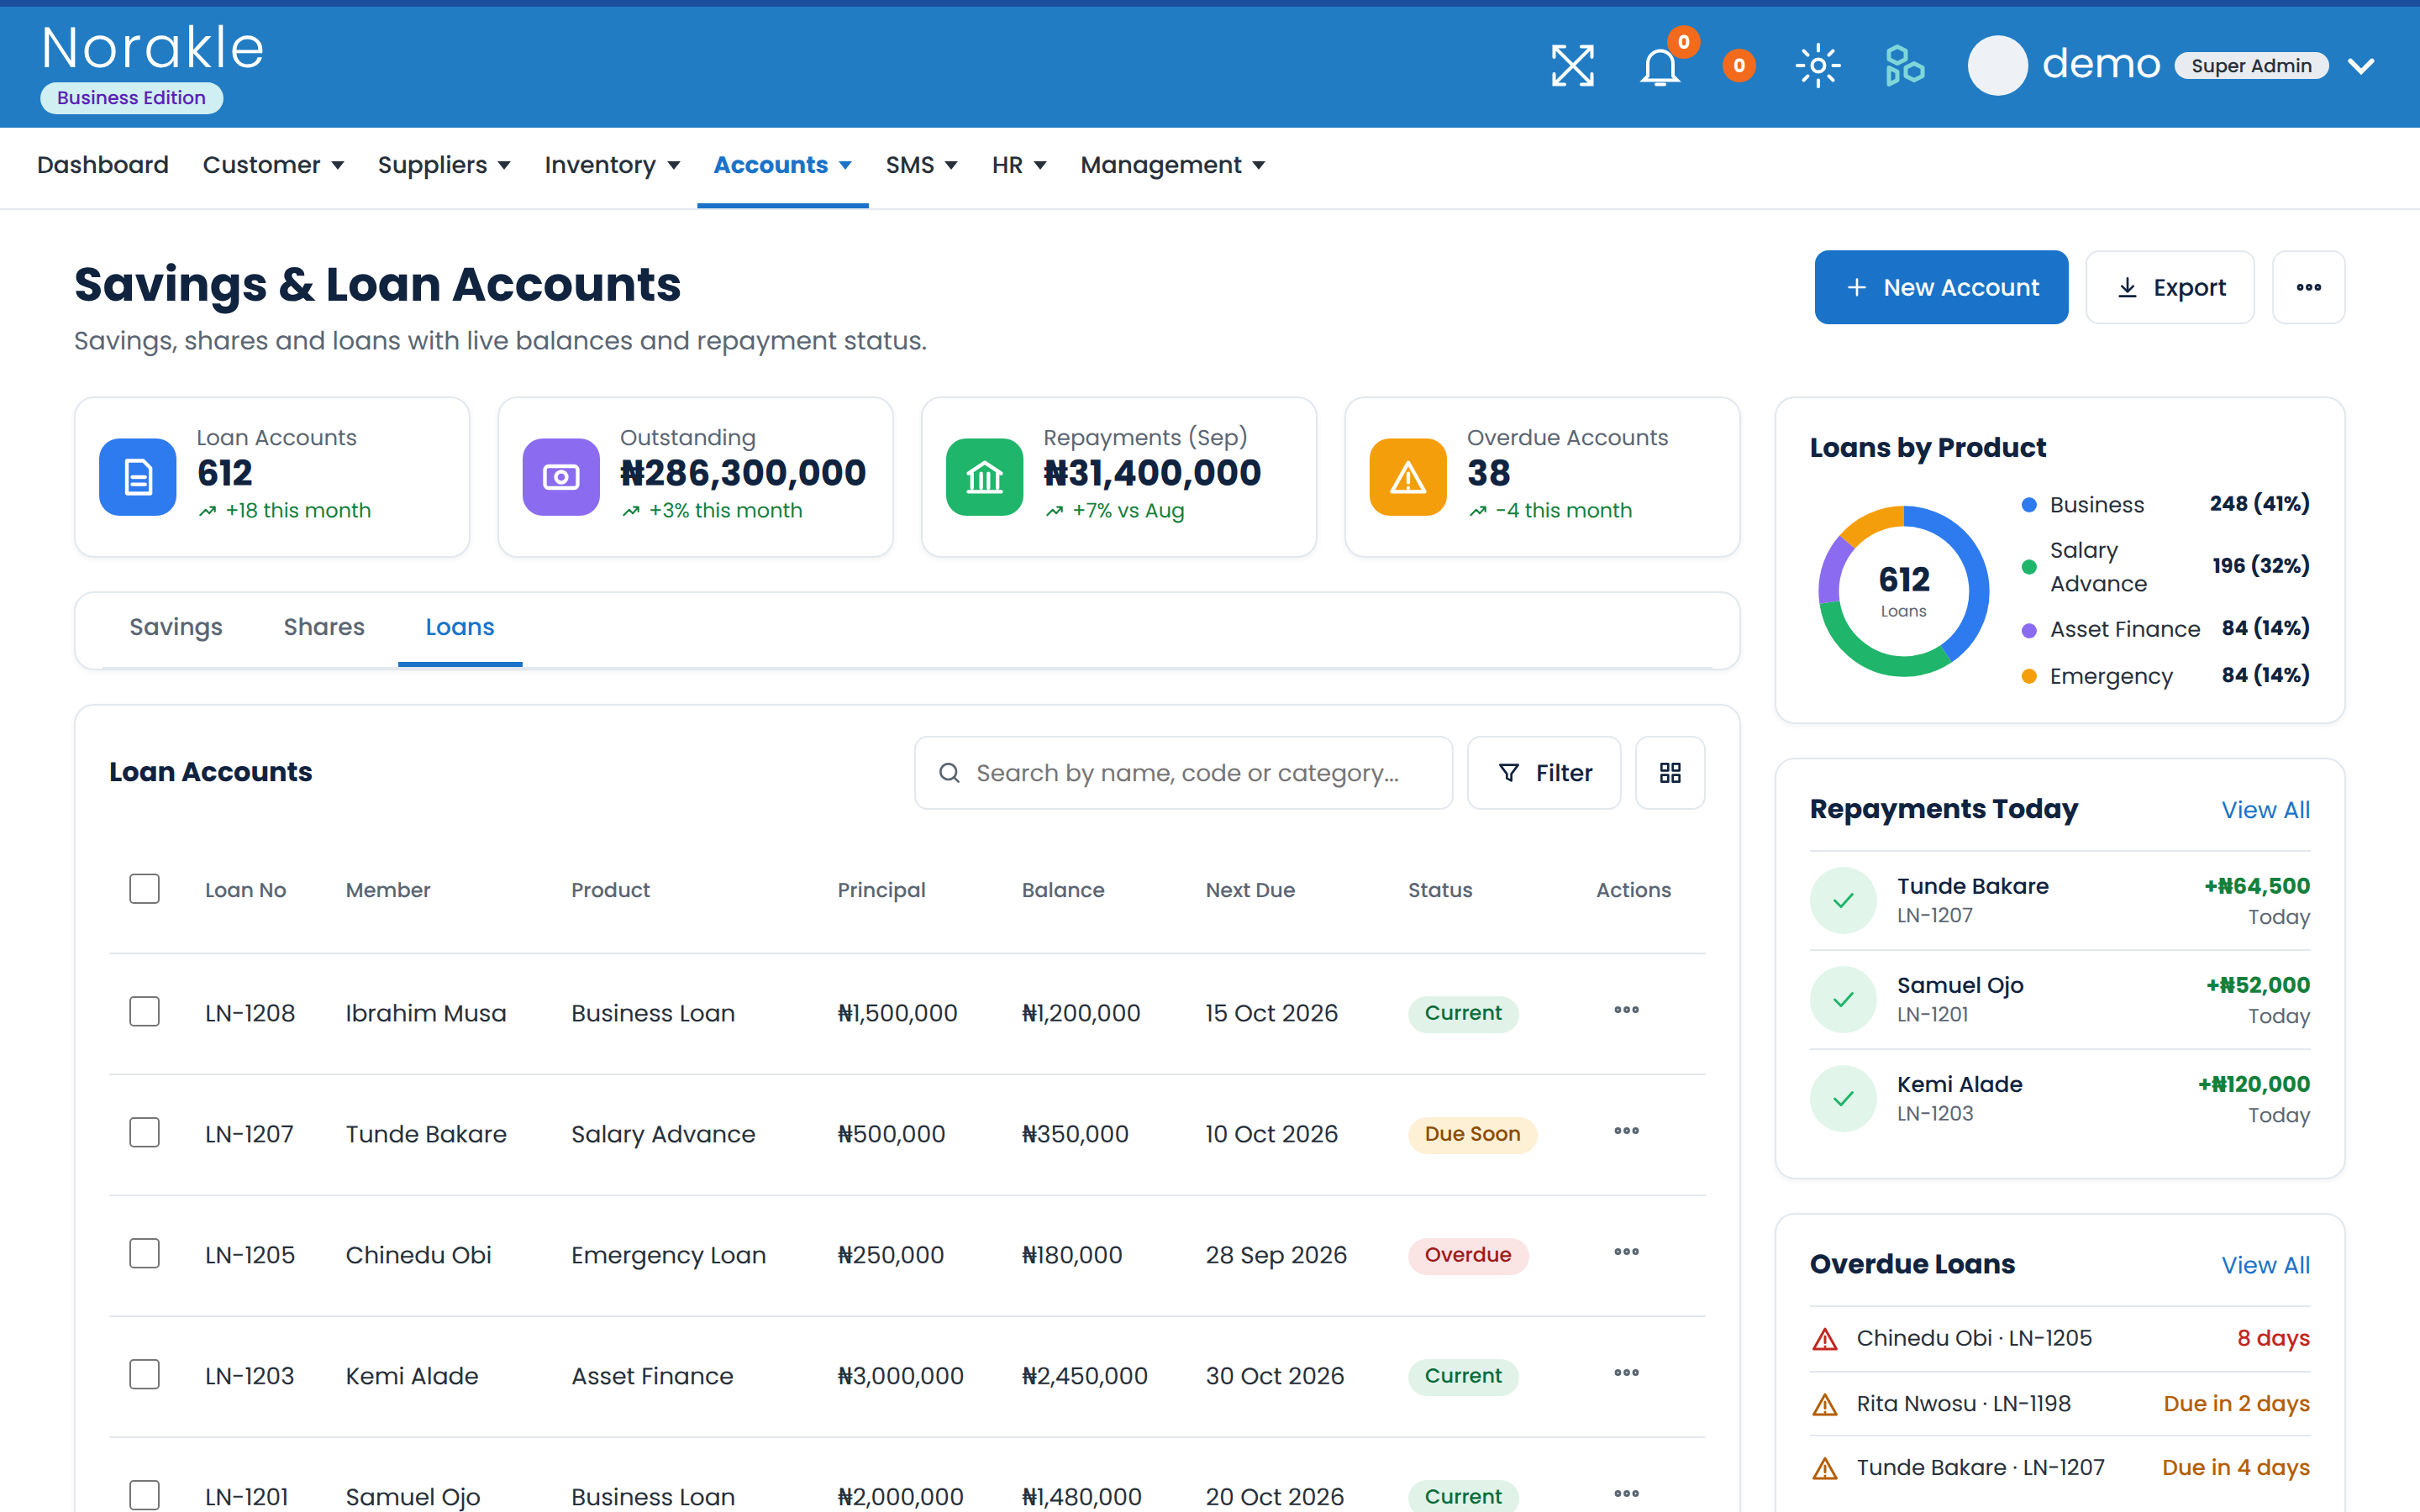Viewport: 2420px width, 1512px height.
Task: Go to Dashboard menu item
Action: coord(102,165)
